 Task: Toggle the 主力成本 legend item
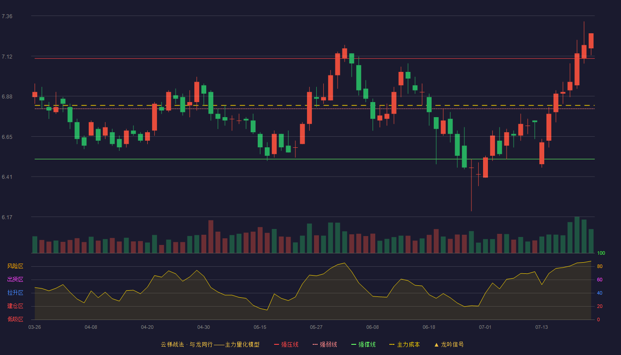(405, 344)
